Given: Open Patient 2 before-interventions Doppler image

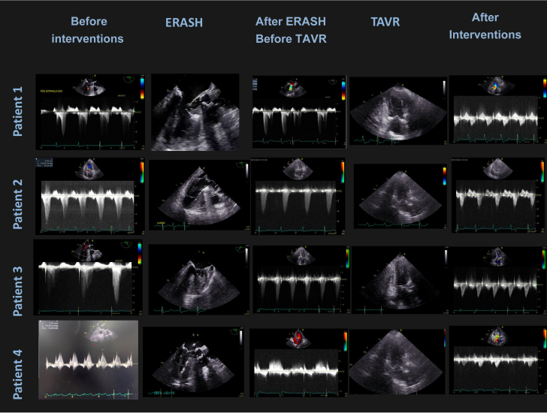Looking at the screenshot, I should click(x=90, y=196).
